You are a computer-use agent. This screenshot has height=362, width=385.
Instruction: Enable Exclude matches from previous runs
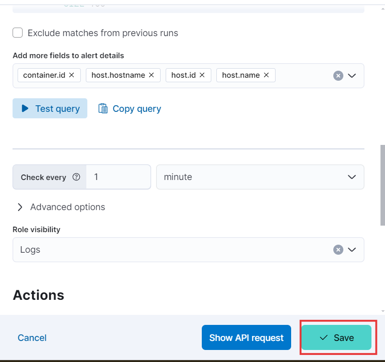18,33
